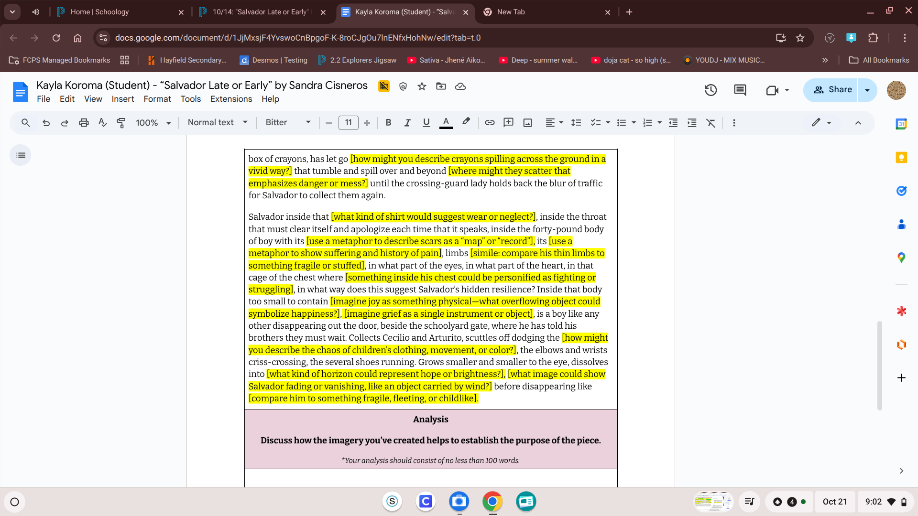Insert a link
Screen dimensions: 918x516
(x=490, y=123)
